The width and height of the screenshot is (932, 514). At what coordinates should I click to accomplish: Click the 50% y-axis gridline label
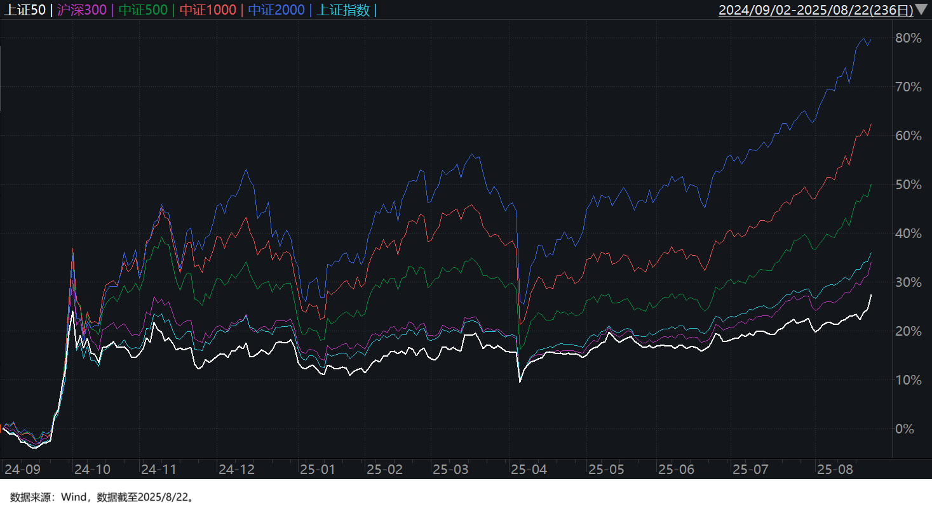pos(908,185)
